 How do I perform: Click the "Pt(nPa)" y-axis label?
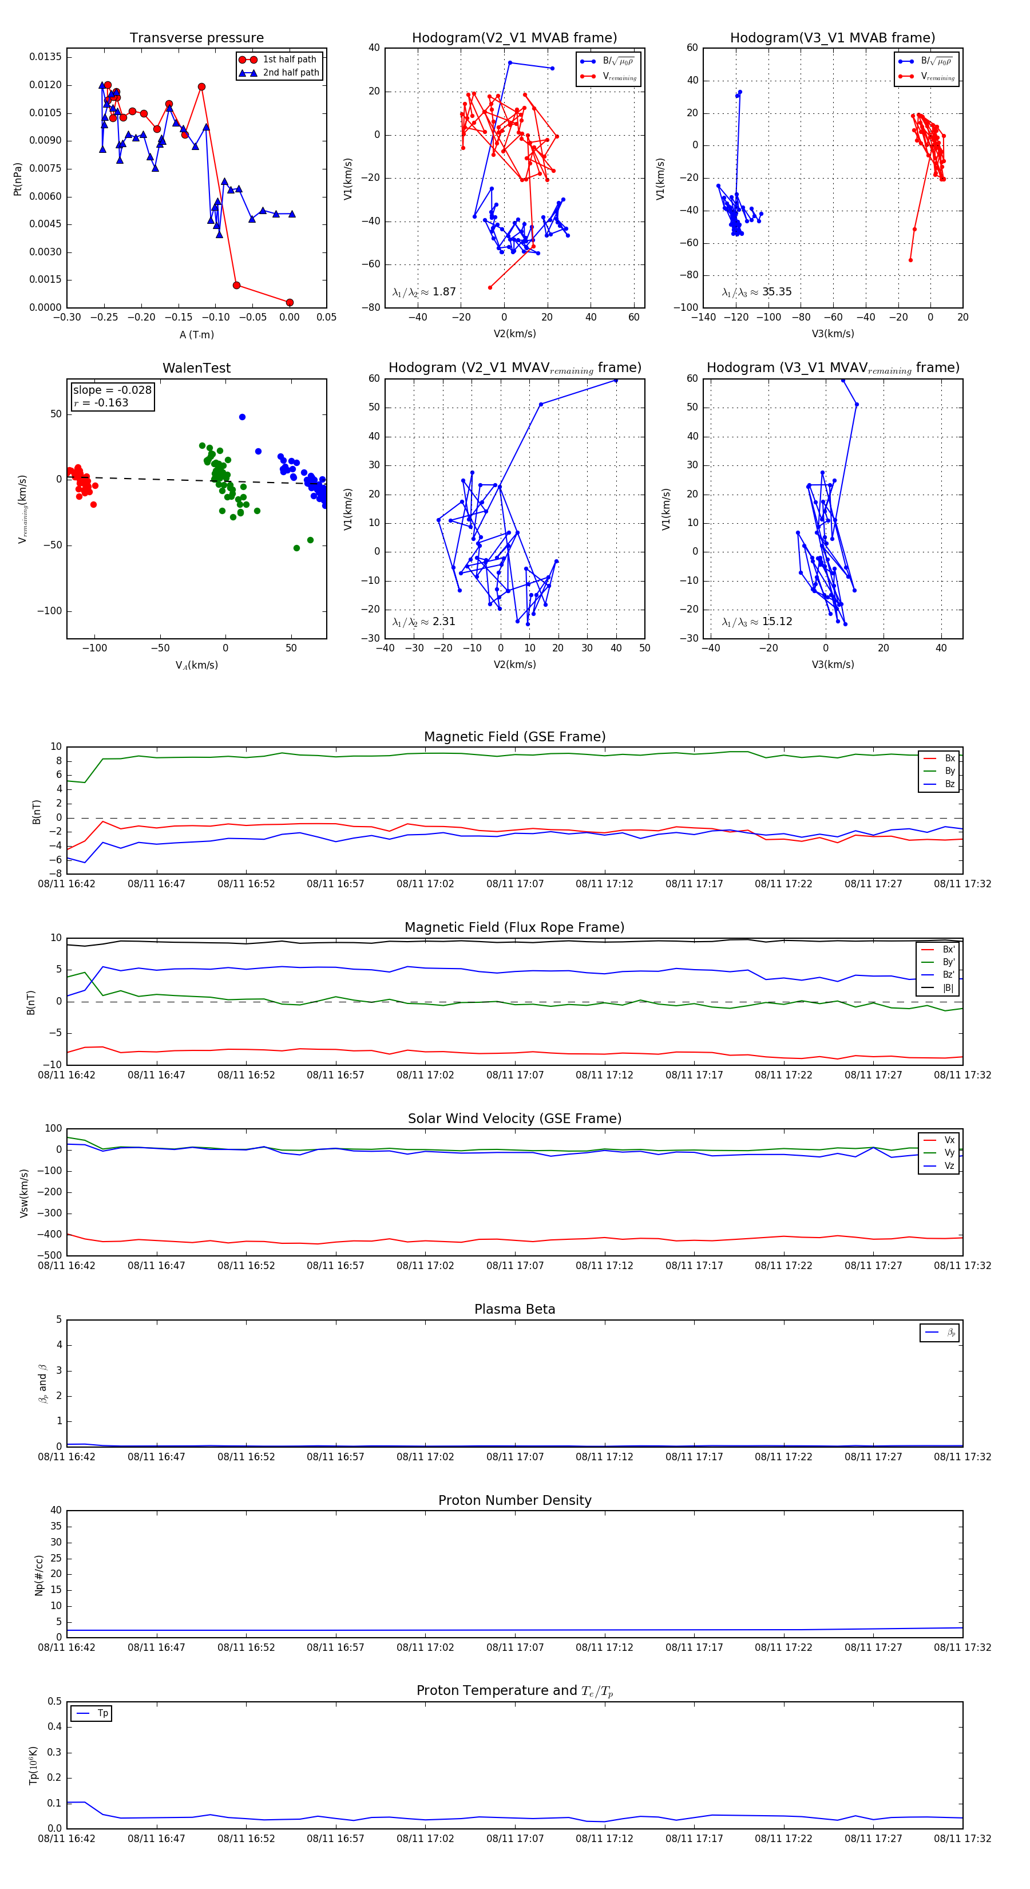coord(18,179)
